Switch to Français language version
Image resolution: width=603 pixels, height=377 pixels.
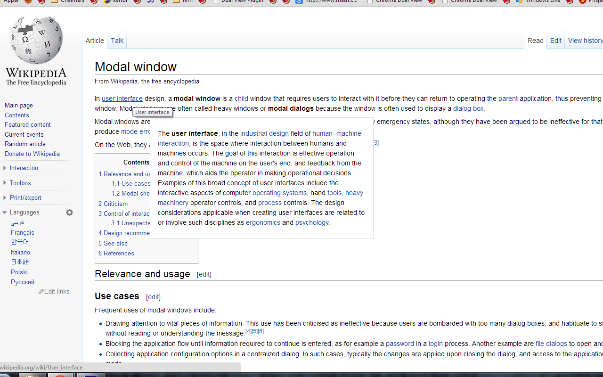click(x=23, y=233)
